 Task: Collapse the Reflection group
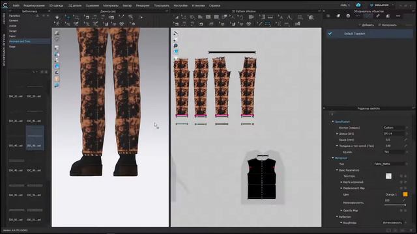[x=337, y=216]
